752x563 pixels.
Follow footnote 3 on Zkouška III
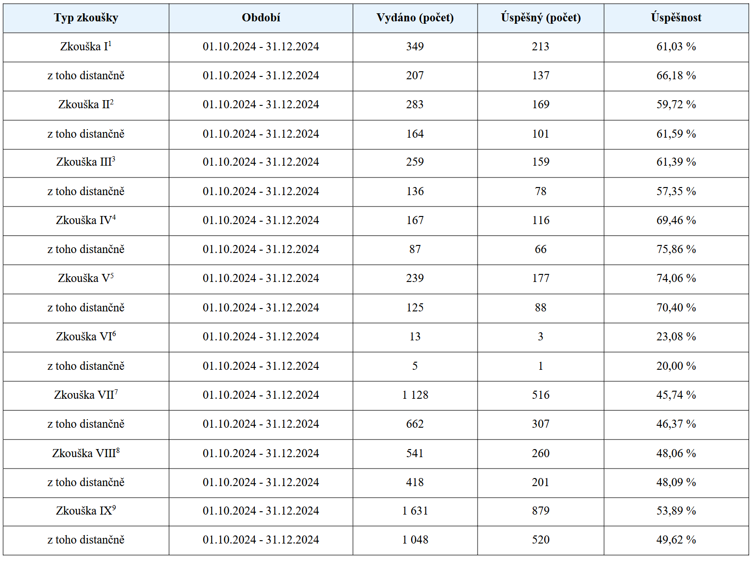[x=113, y=159]
